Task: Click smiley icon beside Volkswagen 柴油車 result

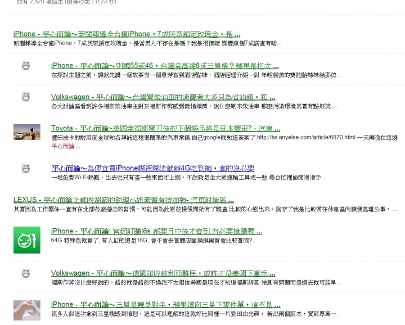Action: click(25, 97)
